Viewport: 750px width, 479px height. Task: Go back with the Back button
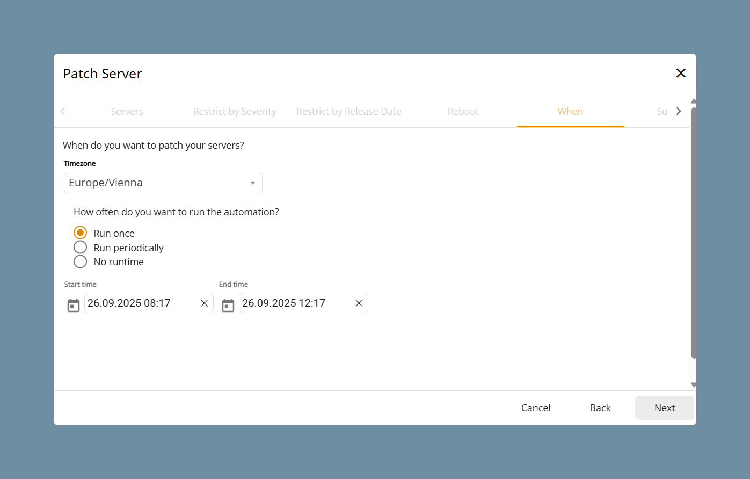coord(600,408)
